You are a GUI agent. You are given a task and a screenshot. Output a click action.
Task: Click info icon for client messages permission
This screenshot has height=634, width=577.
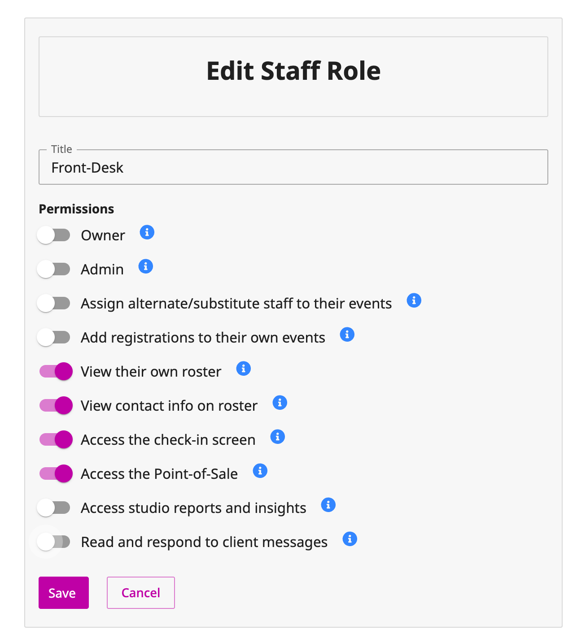click(x=350, y=539)
